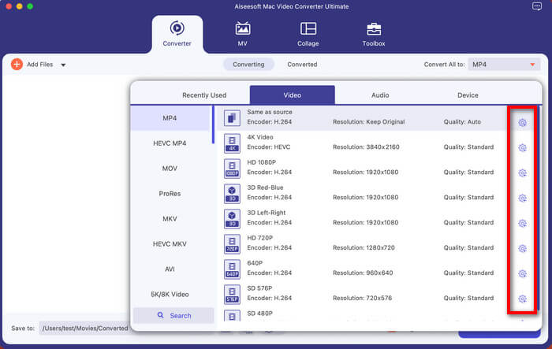The width and height of the screenshot is (552, 349).
Task: Click the SD 576P preset icon
Action: [232, 294]
